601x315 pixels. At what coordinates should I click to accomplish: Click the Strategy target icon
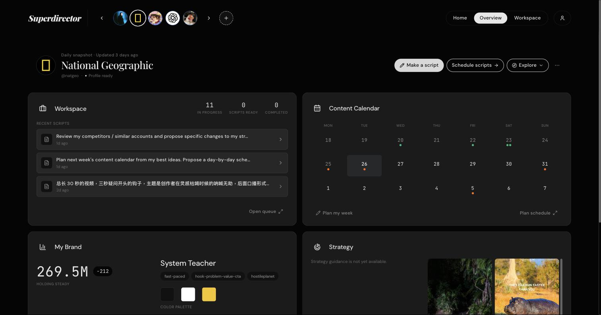point(317,247)
